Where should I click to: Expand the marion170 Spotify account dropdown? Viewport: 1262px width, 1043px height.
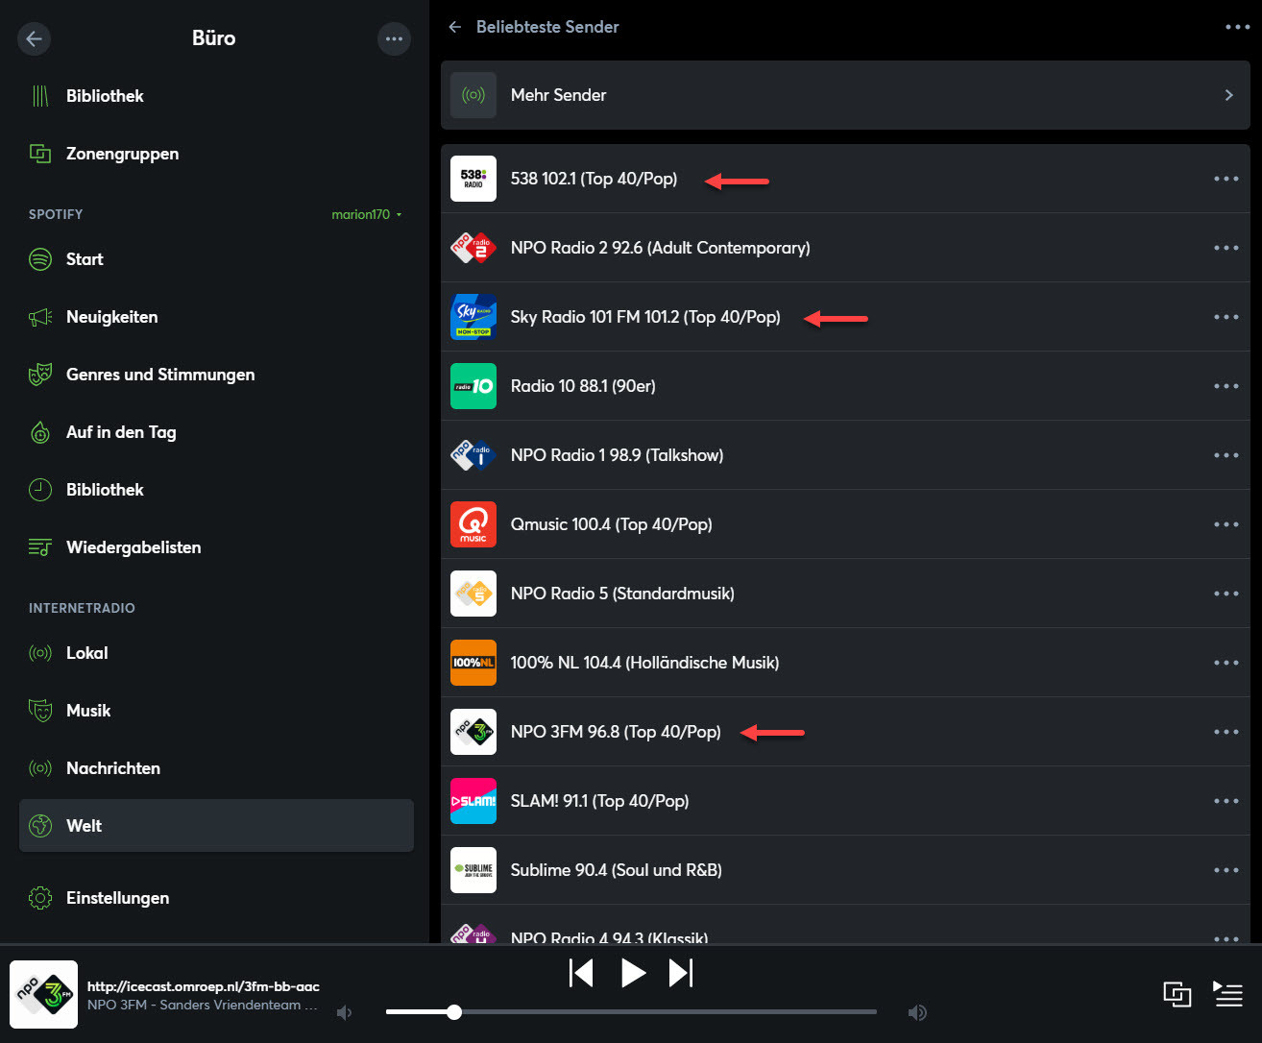tap(367, 214)
